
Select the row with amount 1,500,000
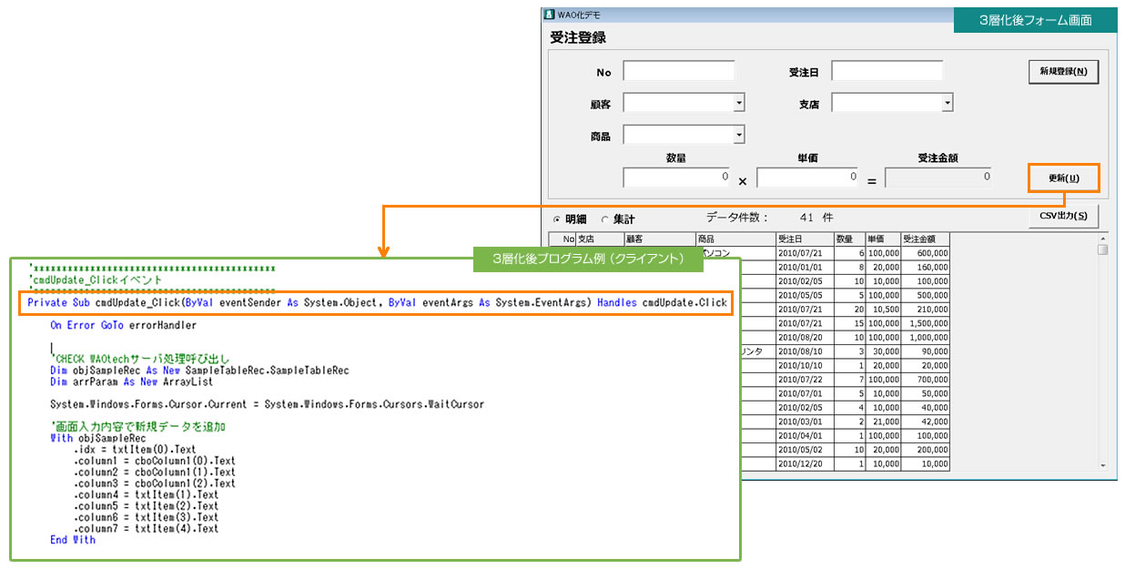pyautogui.click(x=925, y=321)
